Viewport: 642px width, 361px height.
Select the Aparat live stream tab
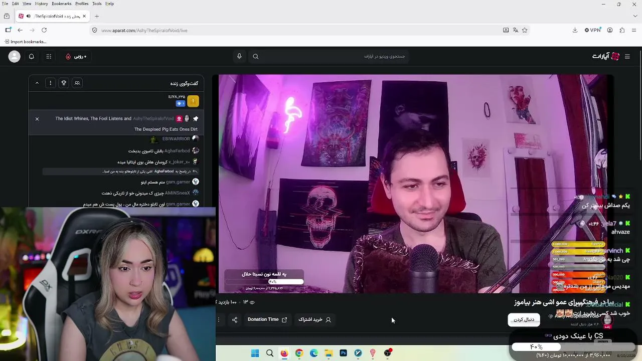coord(53,16)
